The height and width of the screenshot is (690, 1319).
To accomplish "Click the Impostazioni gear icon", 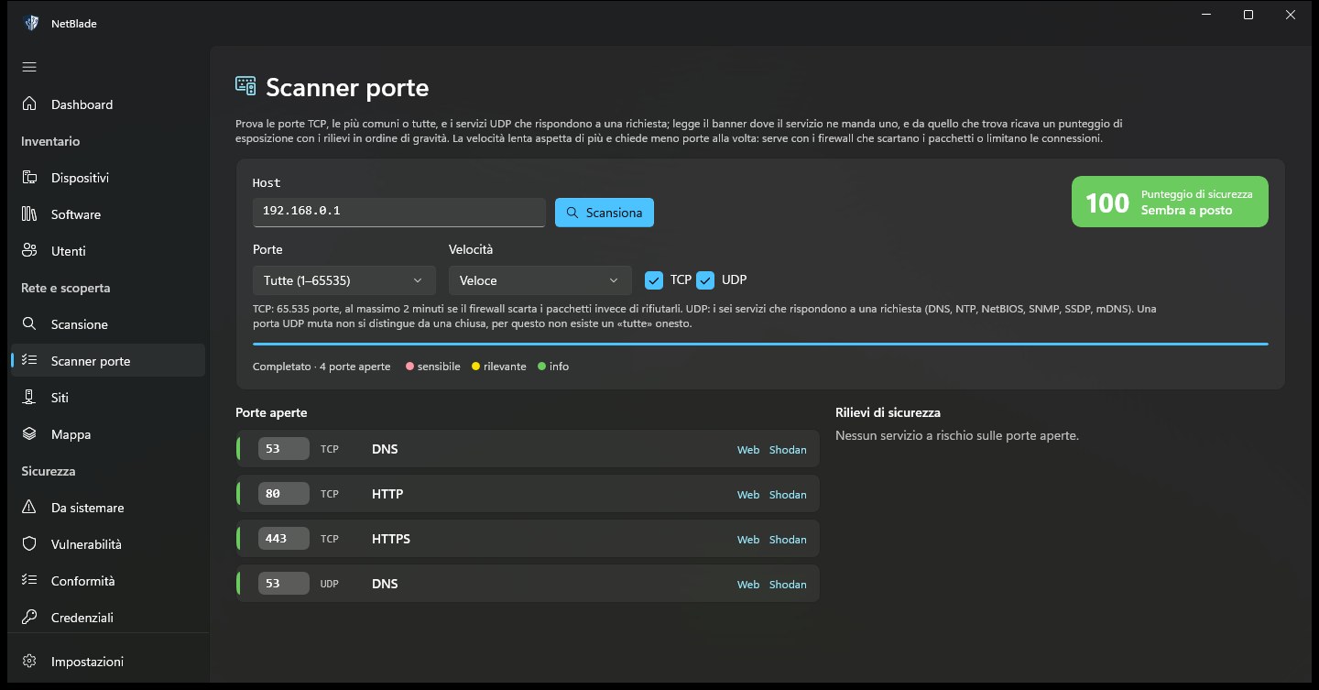I will 29,662.
